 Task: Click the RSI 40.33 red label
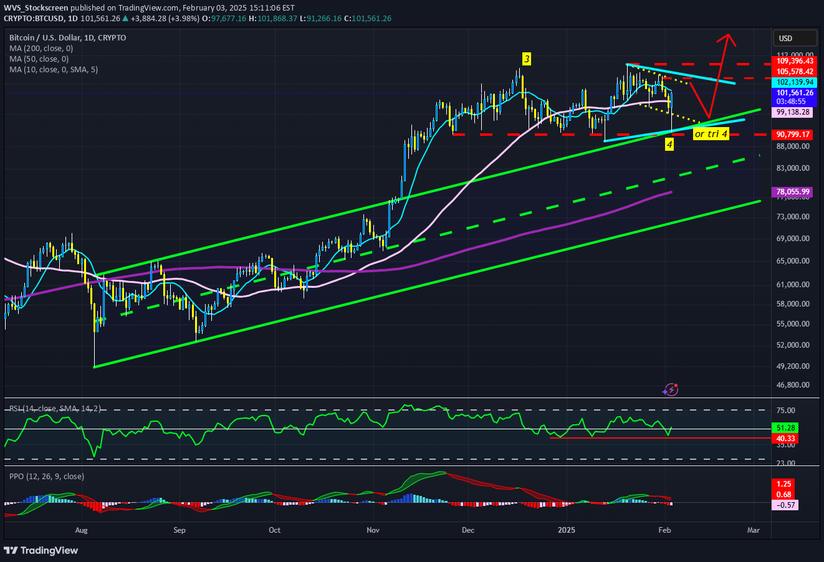[785, 439]
